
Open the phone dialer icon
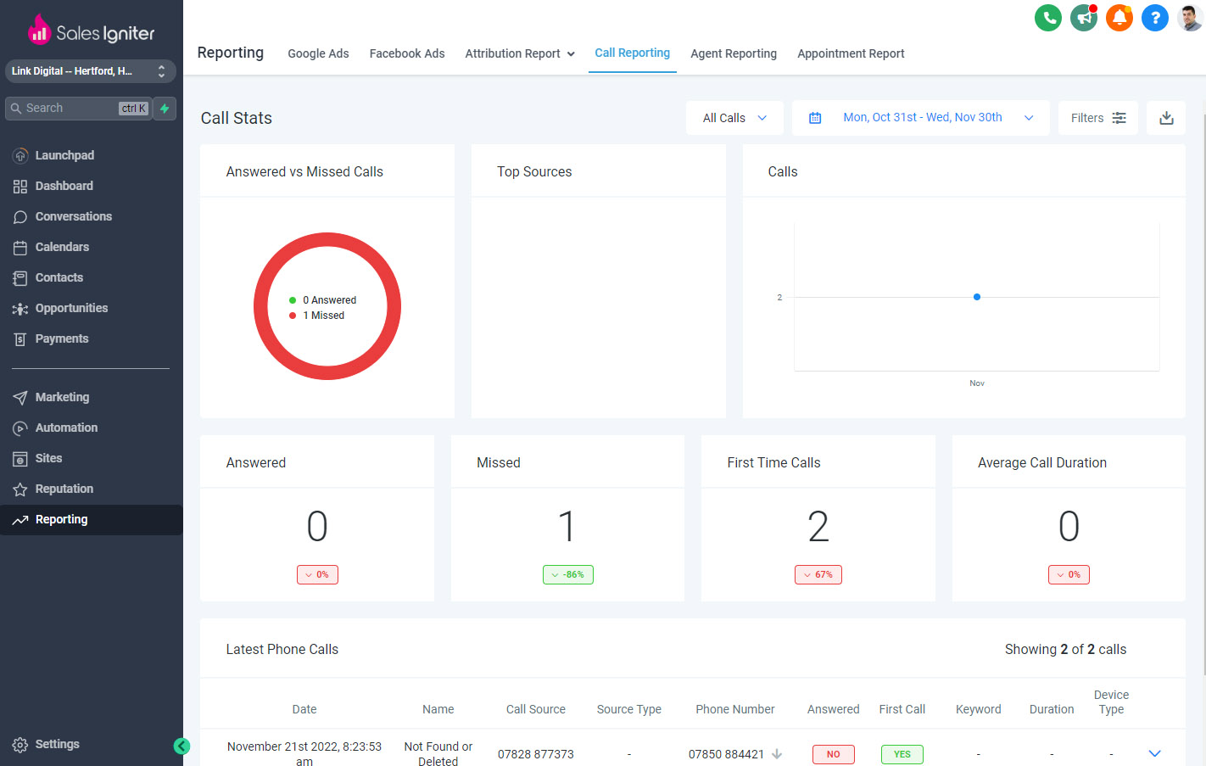point(1048,18)
